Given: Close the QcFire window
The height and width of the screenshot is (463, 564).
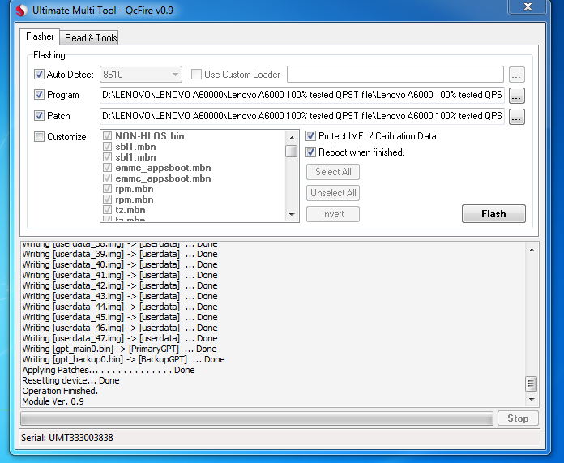Looking at the screenshot, I should [x=528, y=6].
